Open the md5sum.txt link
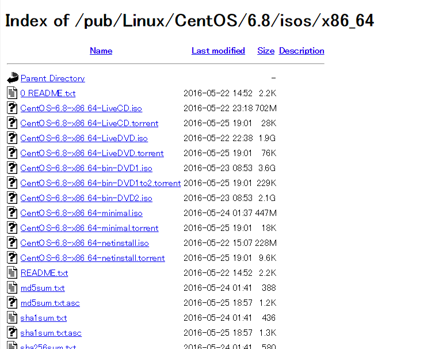 tap(43, 288)
